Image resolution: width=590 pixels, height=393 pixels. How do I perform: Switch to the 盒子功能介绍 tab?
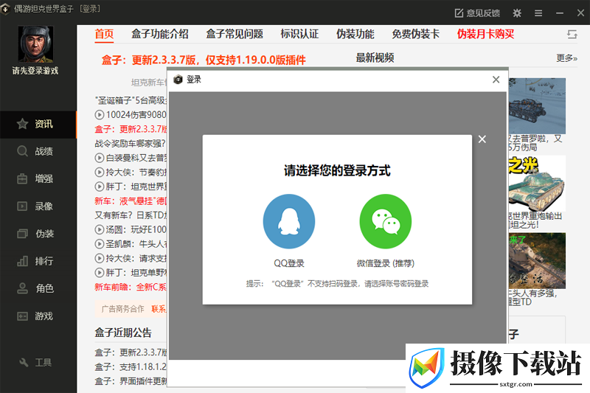(160, 34)
